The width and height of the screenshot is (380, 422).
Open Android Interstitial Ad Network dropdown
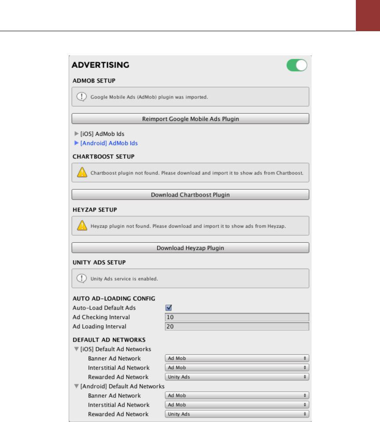pos(237,405)
